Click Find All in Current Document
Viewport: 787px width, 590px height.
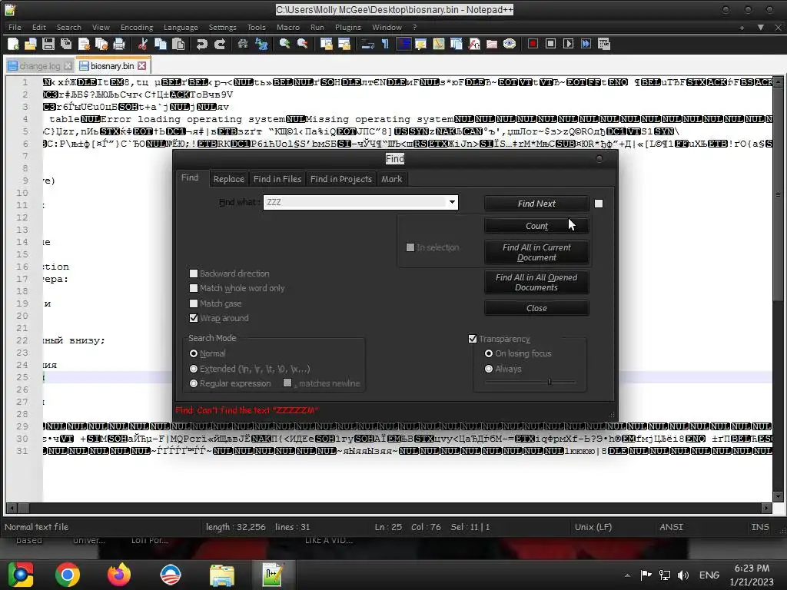536,252
